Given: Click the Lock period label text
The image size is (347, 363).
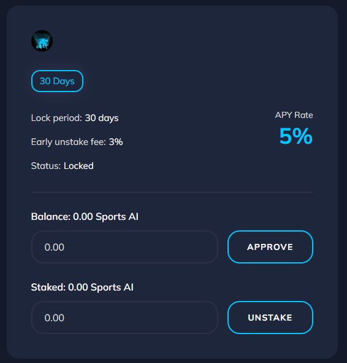Looking at the screenshot, I should (56, 118).
